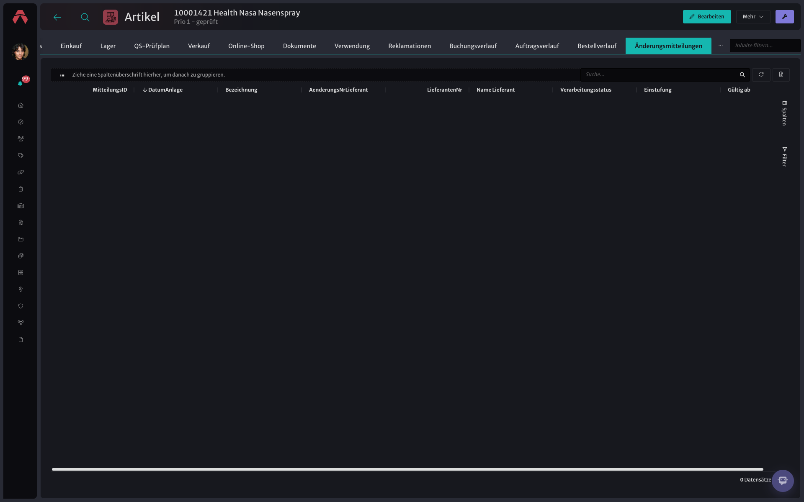Expand the tab overflow ellipsis menu

(721, 46)
